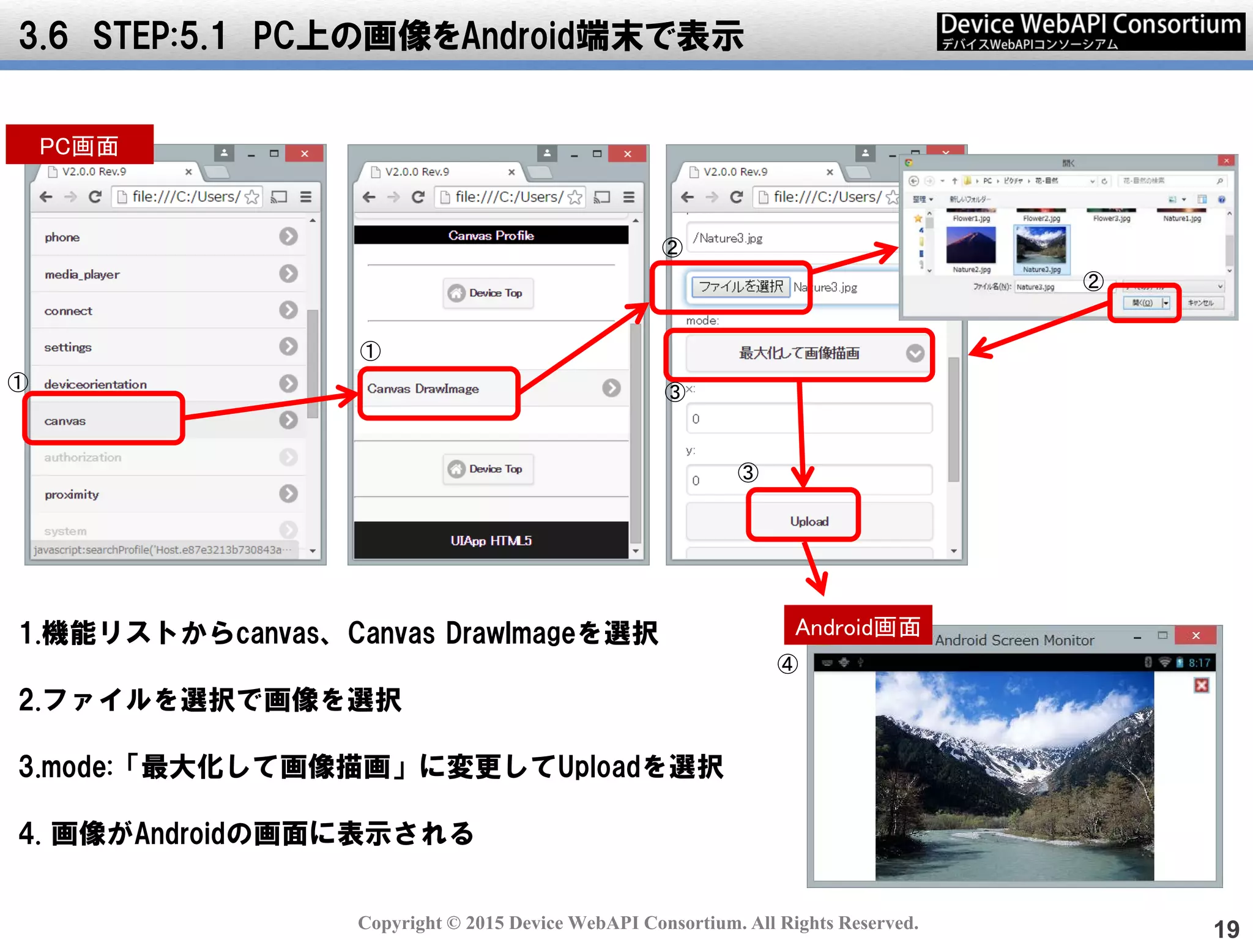1253x940 pixels.
Task: Close tab in Canvas Profile browser window
Action: pos(511,172)
